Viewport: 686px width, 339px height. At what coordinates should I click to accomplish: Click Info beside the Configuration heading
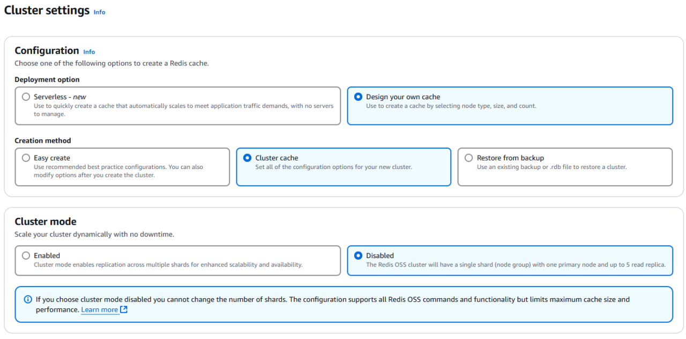[x=89, y=51]
